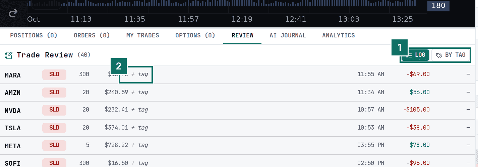This screenshot has width=478, height=167.
Task: Add a tag to the AMZN trade
Action: coord(139,92)
